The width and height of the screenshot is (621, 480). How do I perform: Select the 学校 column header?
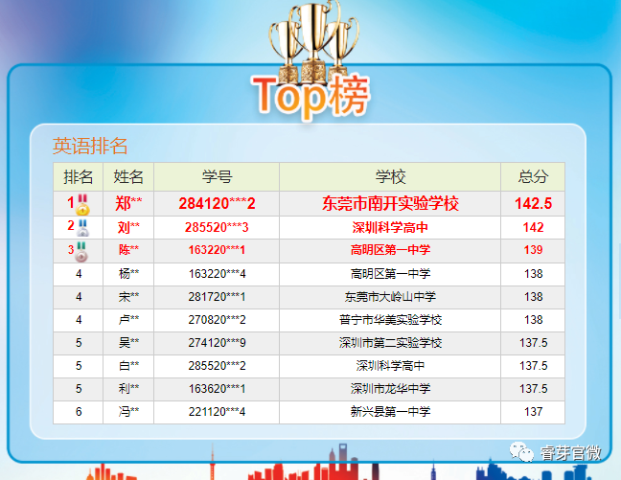click(x=390, y=176)
